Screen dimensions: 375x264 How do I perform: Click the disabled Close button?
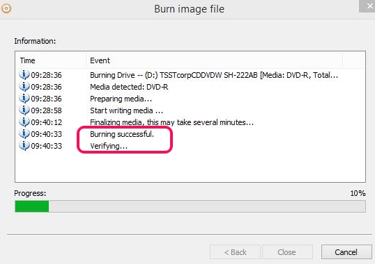pyautogui.click(x=286, y=252)
